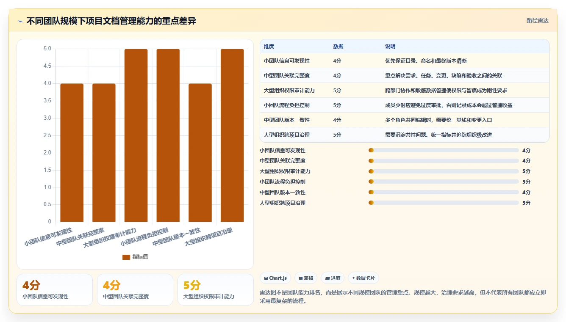This screenshot has width=566, height=322.
Task: Select table row 小团队信息可发现性
Action: coord(405,61)
